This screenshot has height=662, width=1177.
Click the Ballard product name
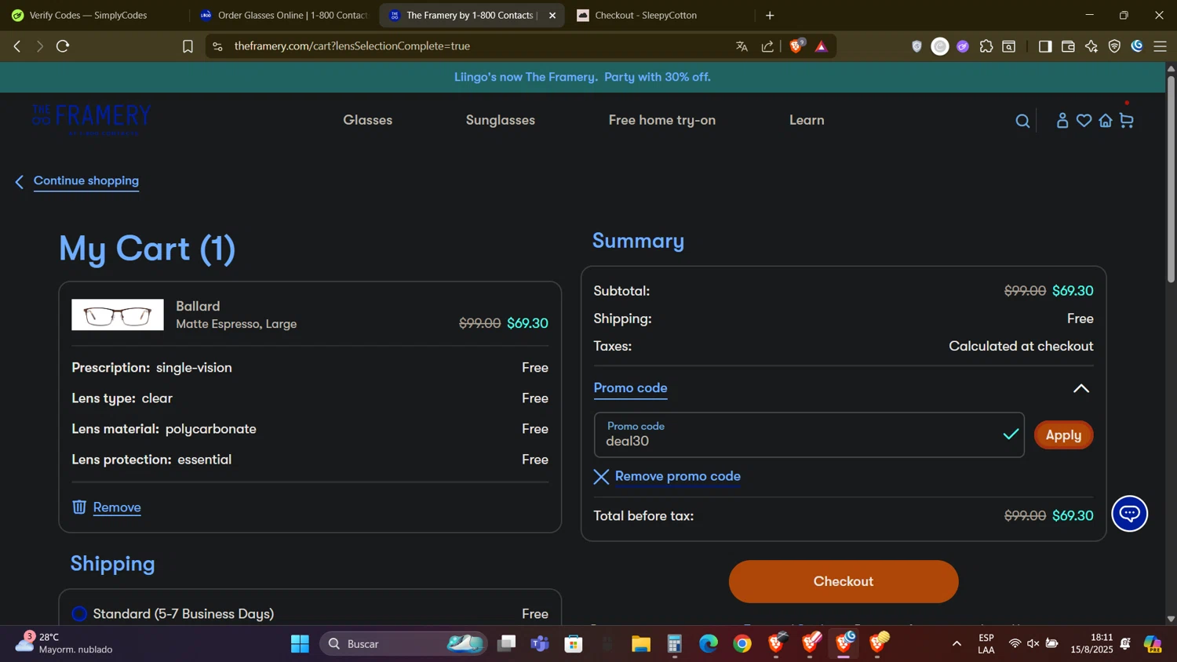198,306
